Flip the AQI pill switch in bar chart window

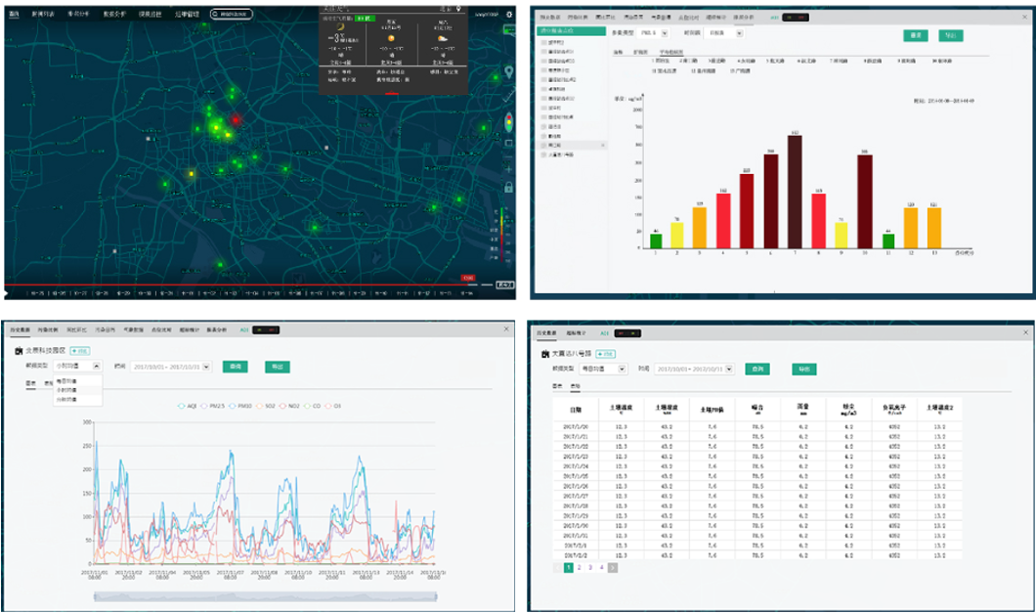[795, 18]
